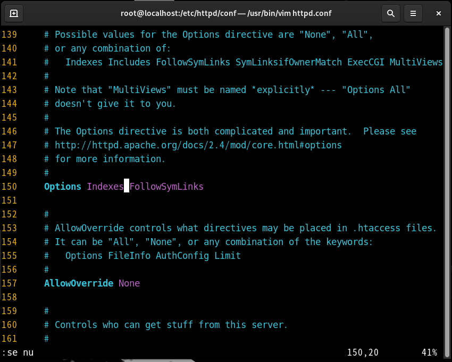Click line number 157
The height and width of the screenshot is (362, 452).
click(9, 283)
